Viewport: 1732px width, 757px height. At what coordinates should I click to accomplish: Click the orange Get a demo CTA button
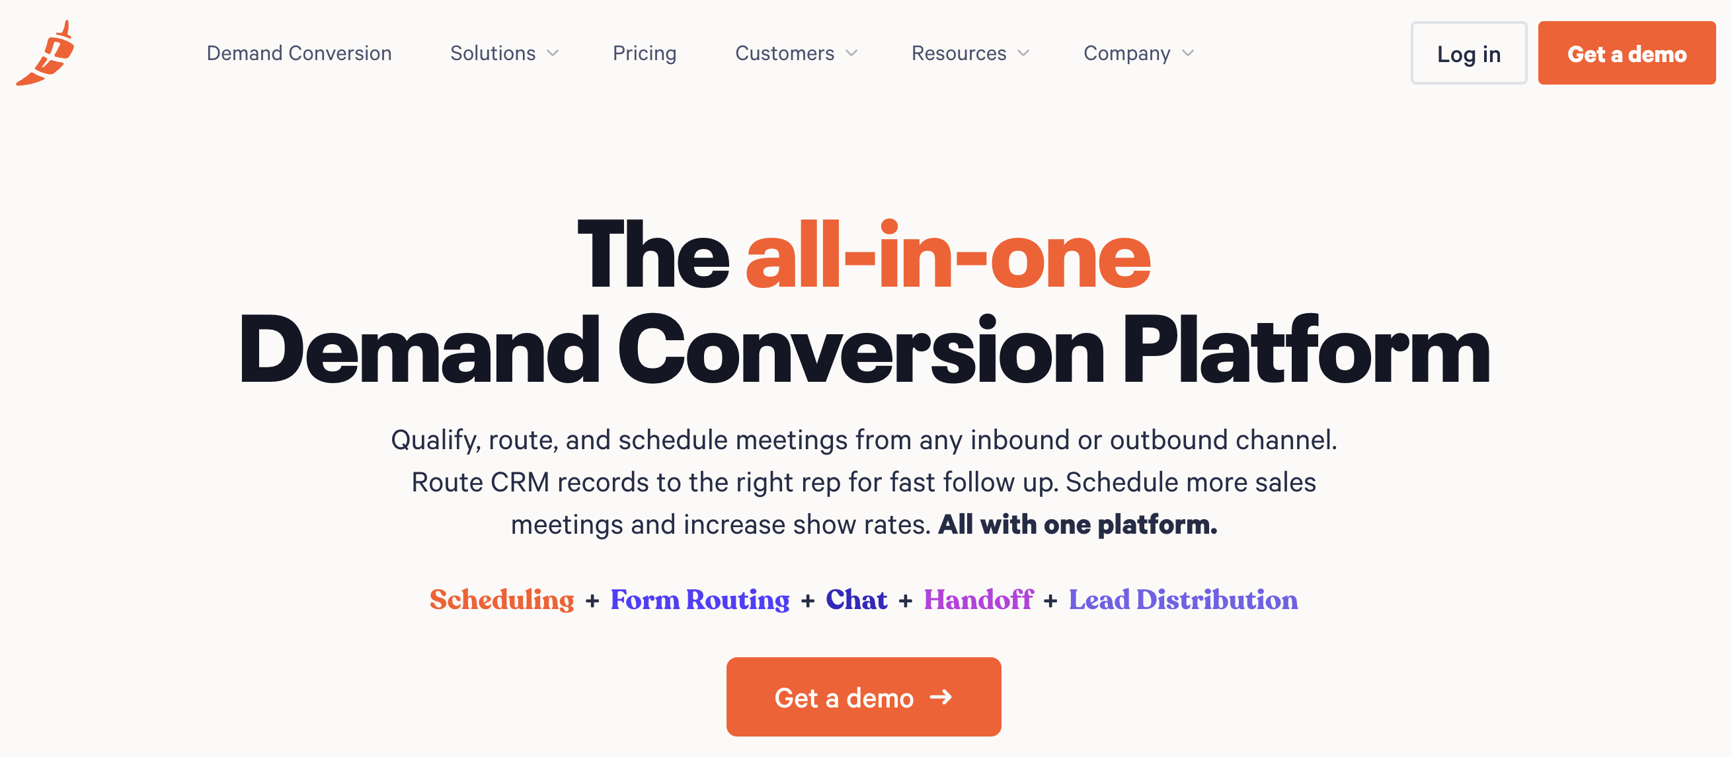[x=865, y=696]
